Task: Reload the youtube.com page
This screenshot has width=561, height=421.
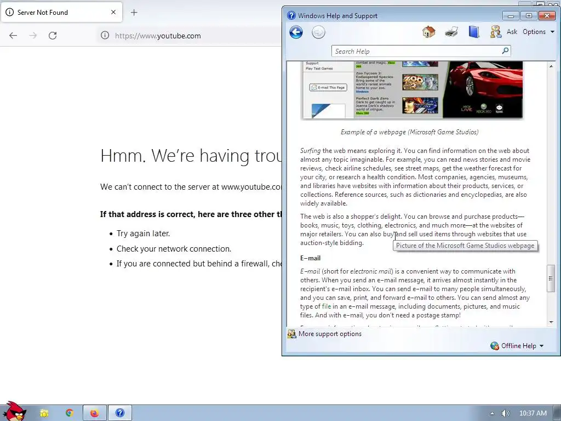Action: tap(53, 36)
